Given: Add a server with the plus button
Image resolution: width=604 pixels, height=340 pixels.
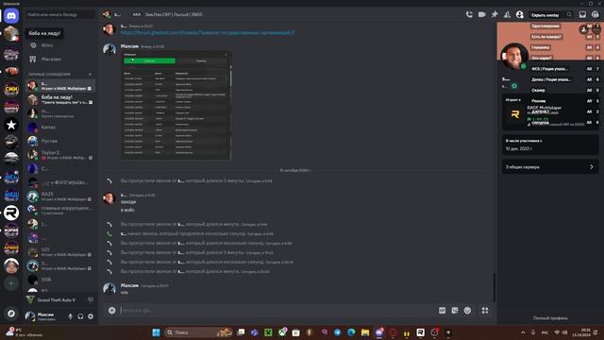Looking at the screenshot, I should (11, 283).
